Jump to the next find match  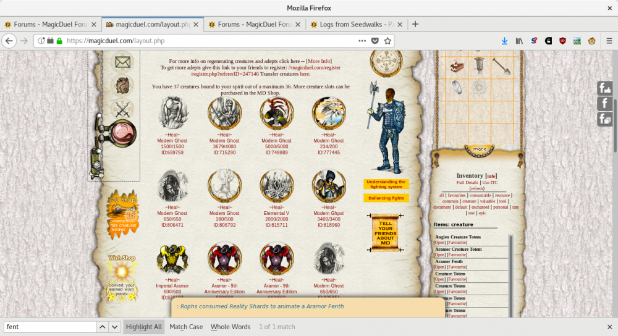pyautogui.click(x=115, y=327)
